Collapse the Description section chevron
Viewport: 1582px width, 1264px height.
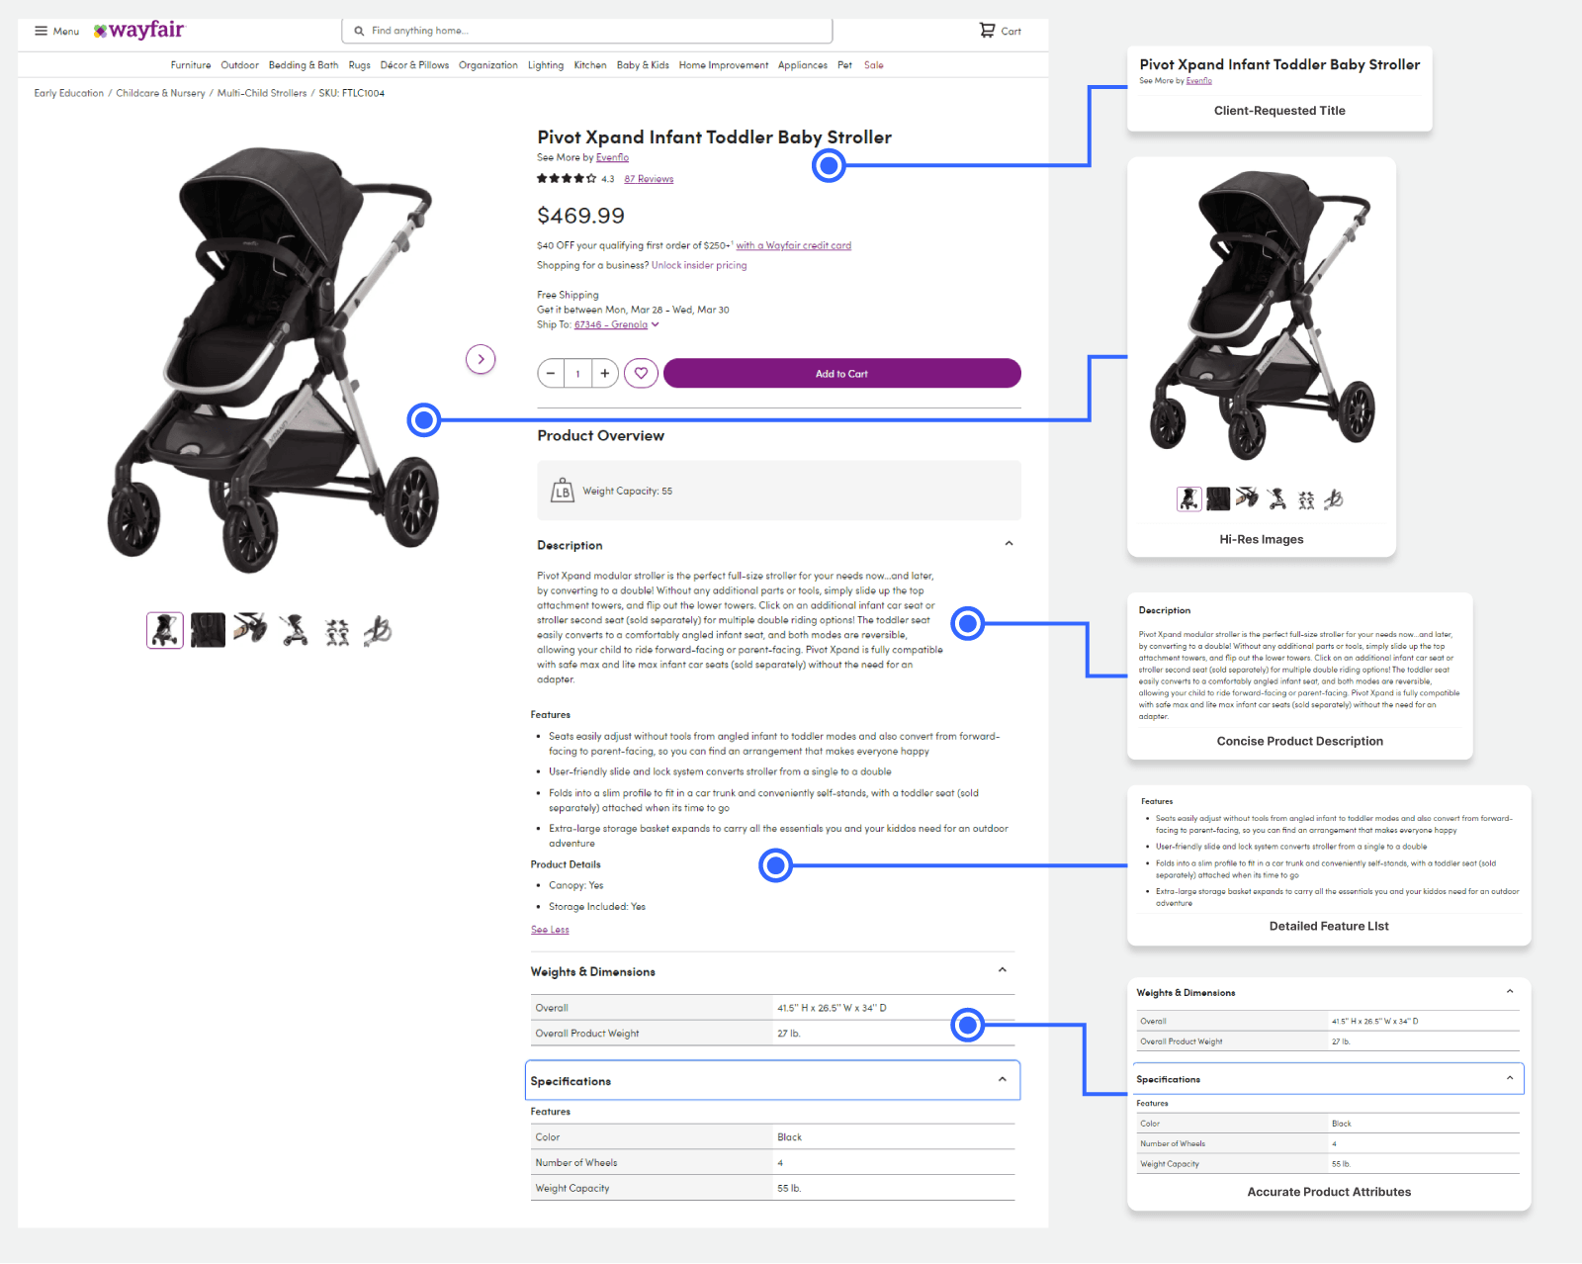[1009, 544]
